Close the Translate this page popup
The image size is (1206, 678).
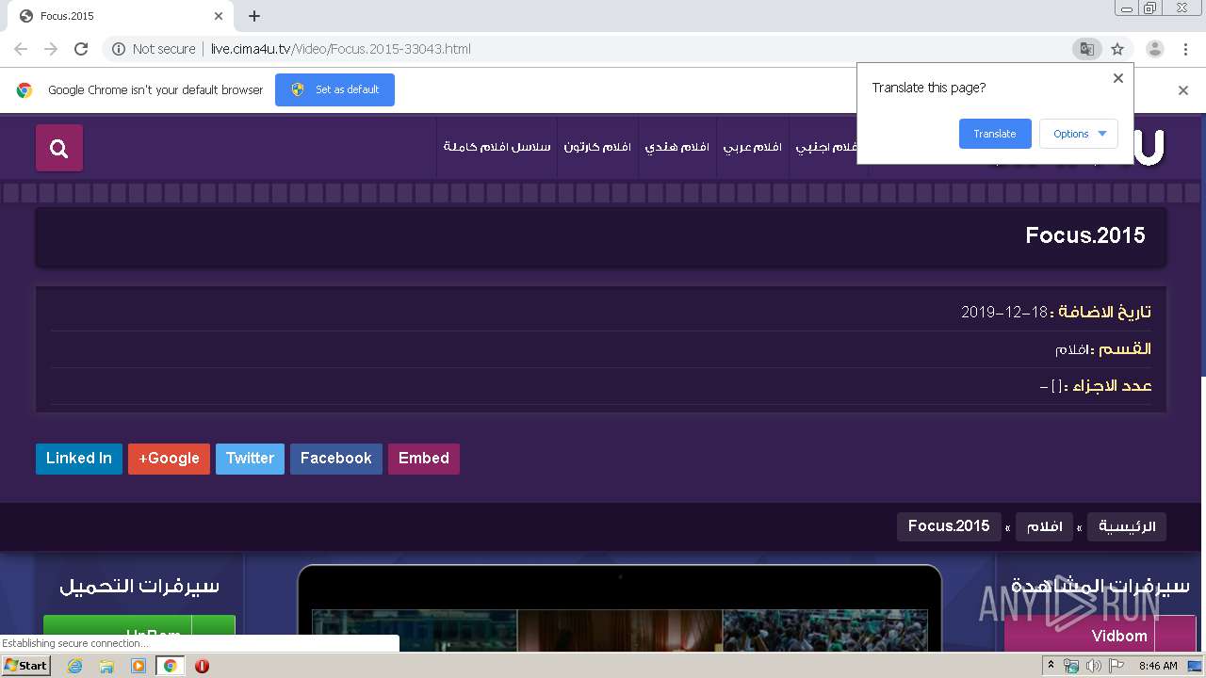click(x=1118, y=78)
